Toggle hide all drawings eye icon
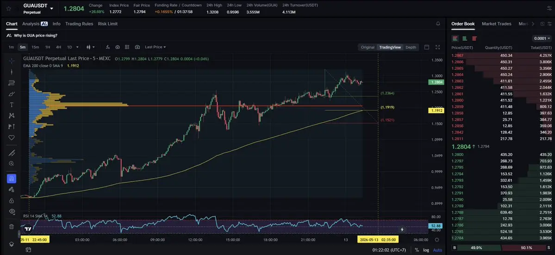 (11, 211)
